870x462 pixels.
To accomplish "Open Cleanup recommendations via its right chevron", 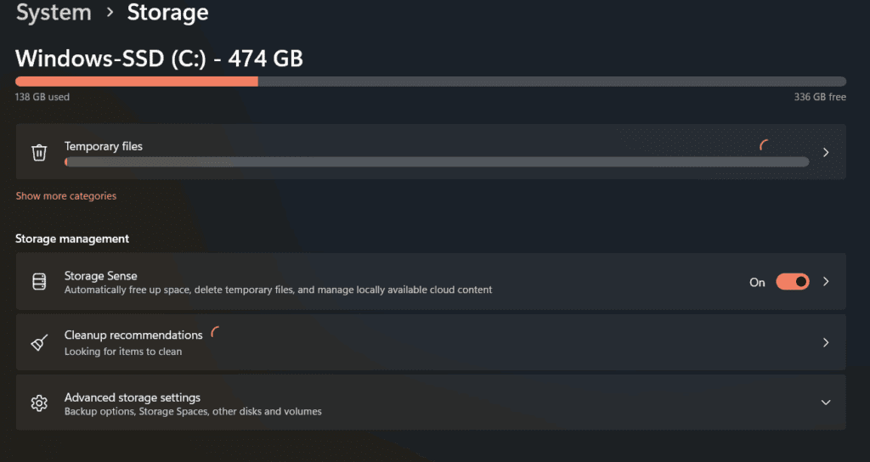I will pos(826,342).
